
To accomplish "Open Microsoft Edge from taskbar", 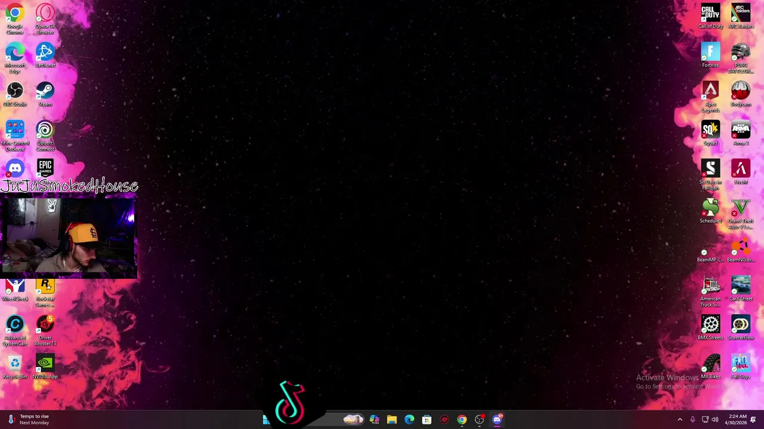I will coord(409,419).
